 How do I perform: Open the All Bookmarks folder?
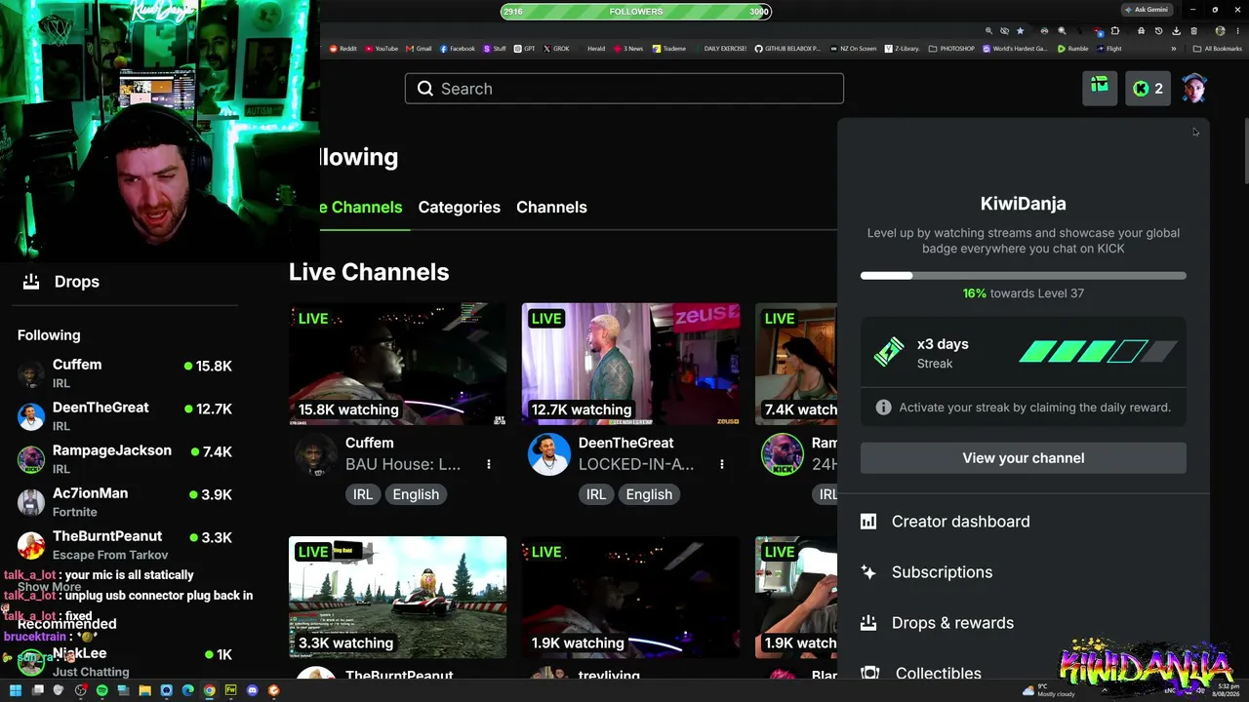click(x=1217, y=49)
